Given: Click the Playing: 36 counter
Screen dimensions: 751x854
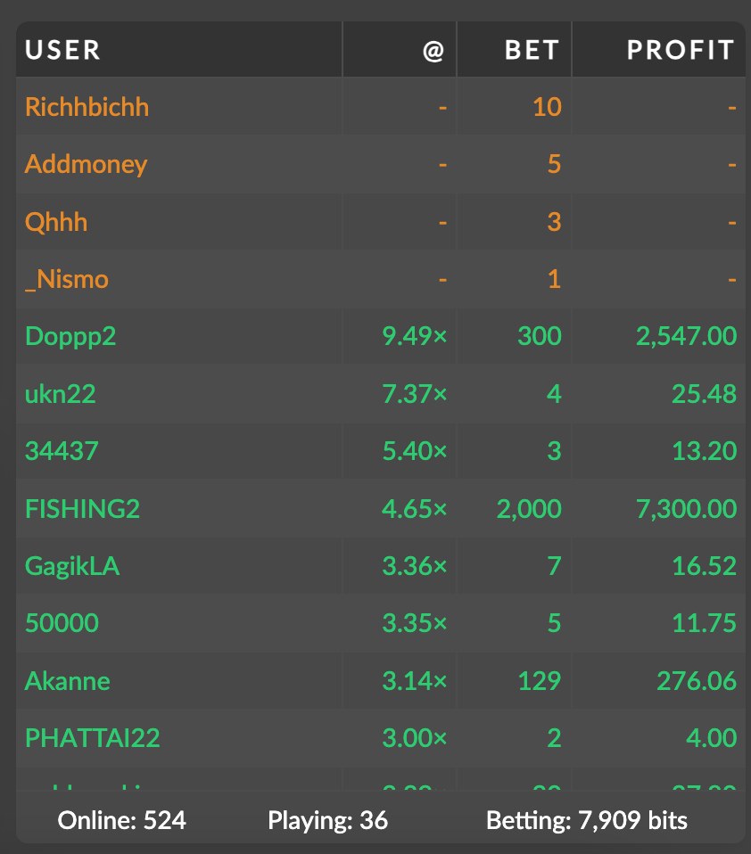Looking at the screenshot, I should (x=328, y=820).
